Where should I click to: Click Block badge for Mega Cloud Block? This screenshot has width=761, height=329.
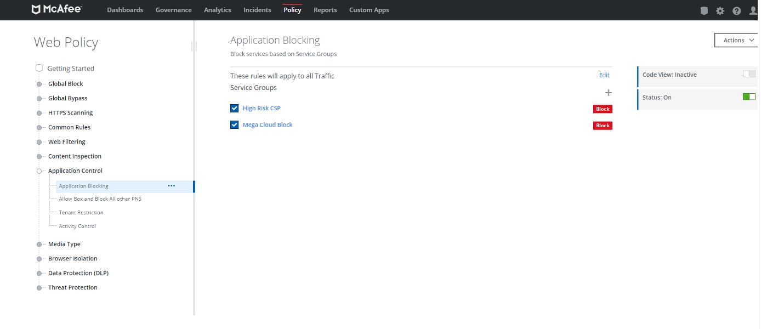tap(603, 126)
